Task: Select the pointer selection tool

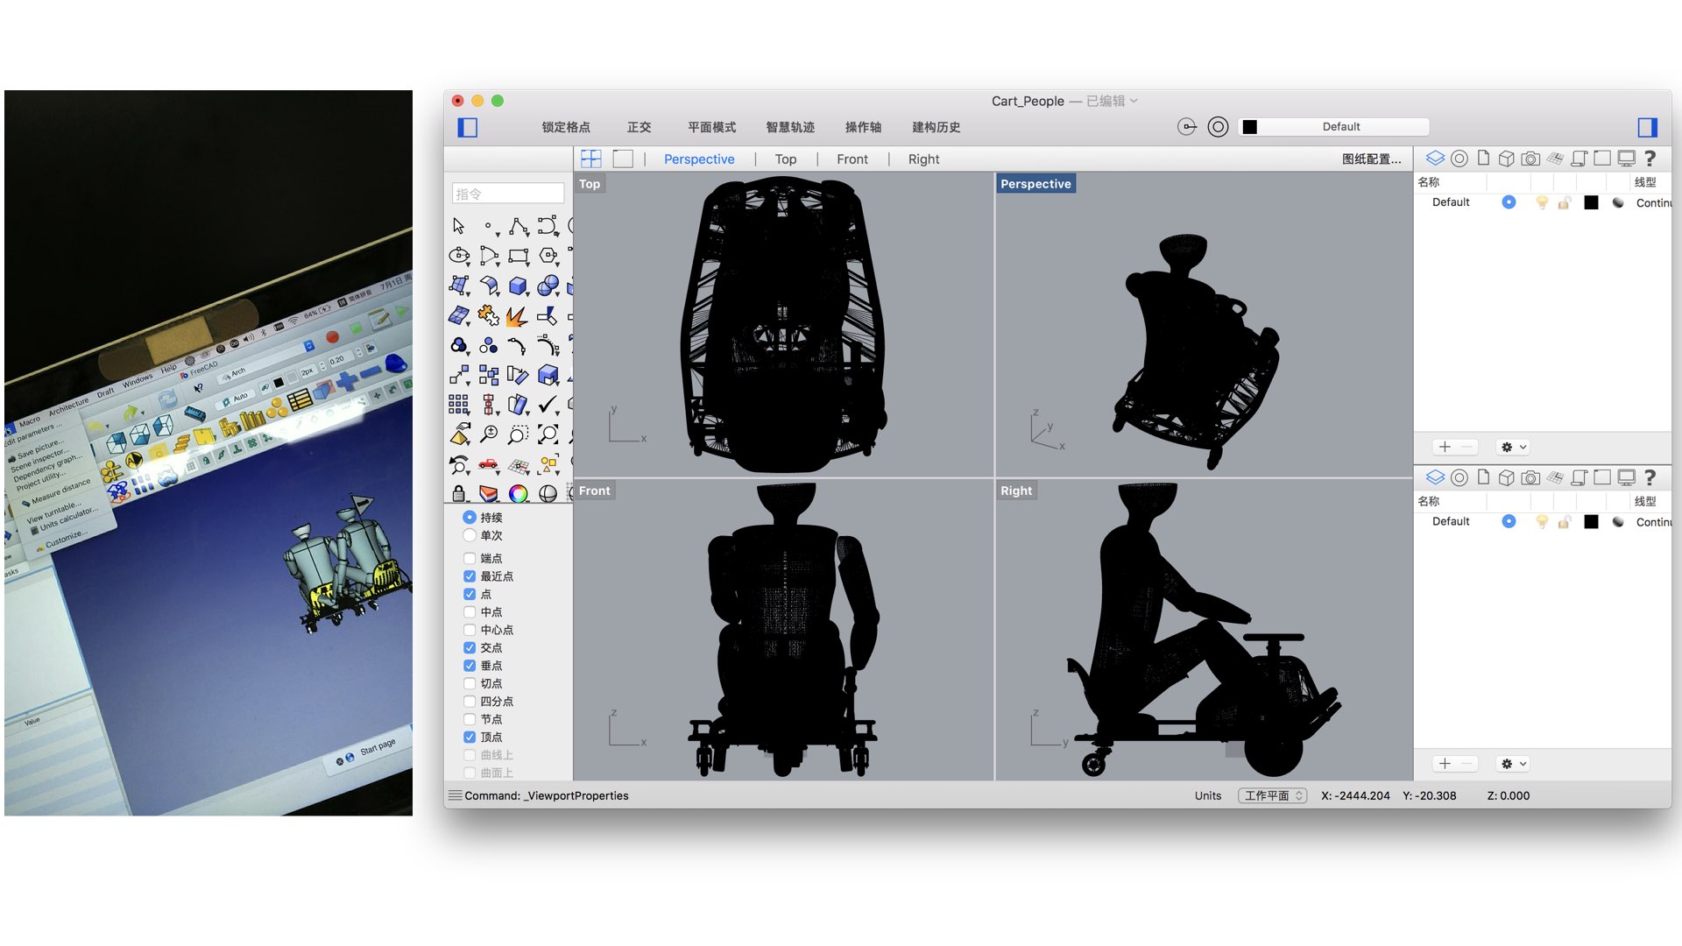Action: 458,226
